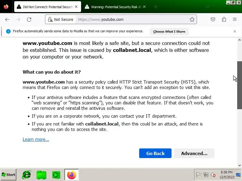Viewport: 242px width, 181px height.
Task: Click the 'What can you do about it?' heading
Action: pos(52,72)
